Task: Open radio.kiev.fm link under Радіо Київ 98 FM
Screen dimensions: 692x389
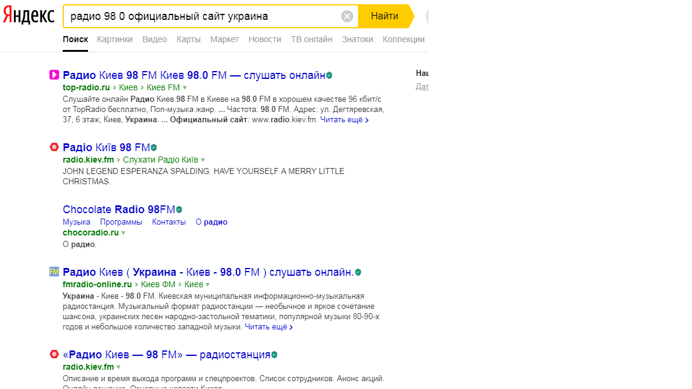Action: (x=88, y=160)
